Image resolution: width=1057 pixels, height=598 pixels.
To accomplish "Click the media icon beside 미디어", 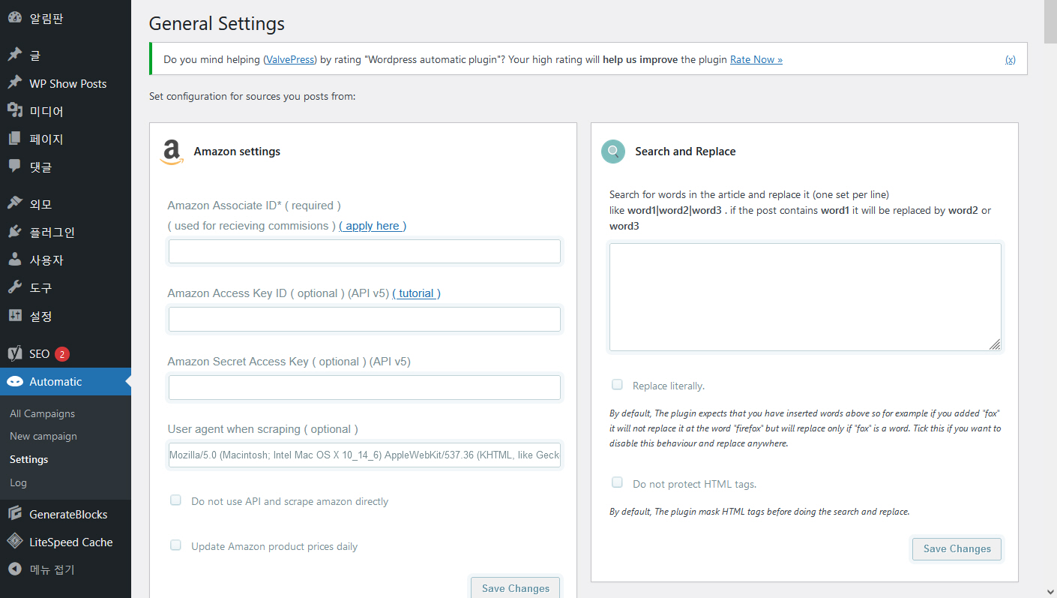I will tap(15, 111).
